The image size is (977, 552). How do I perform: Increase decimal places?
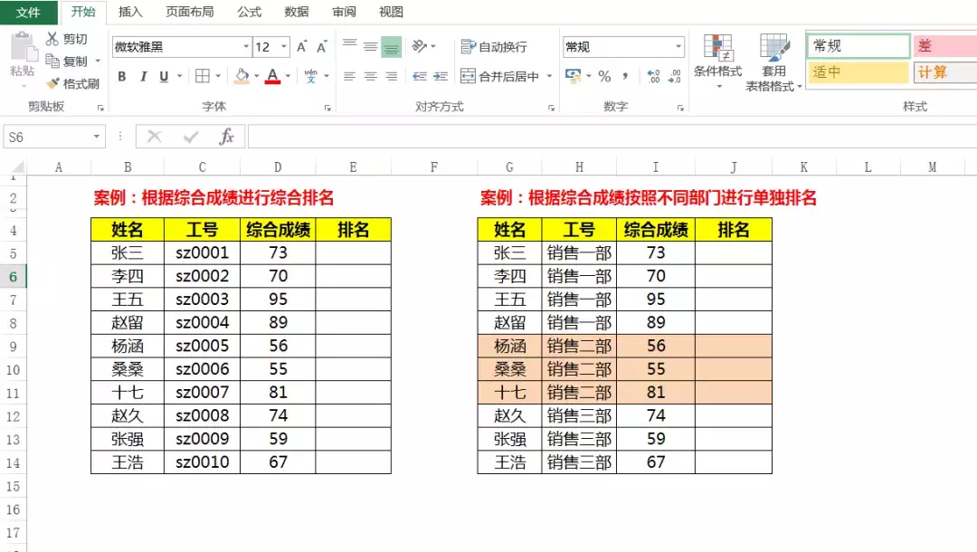coord(654,76)
